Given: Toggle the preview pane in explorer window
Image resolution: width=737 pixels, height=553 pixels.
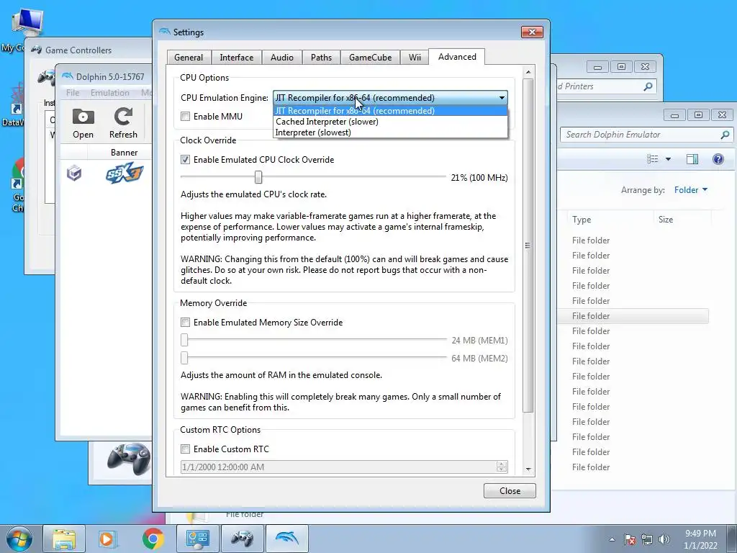Looking at the screenshot, I should coord(692,159).
